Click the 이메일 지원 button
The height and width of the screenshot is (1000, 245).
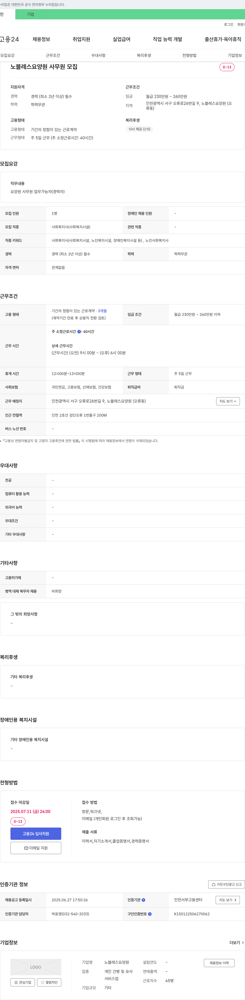pyautogui.click(x=36, y=848)
